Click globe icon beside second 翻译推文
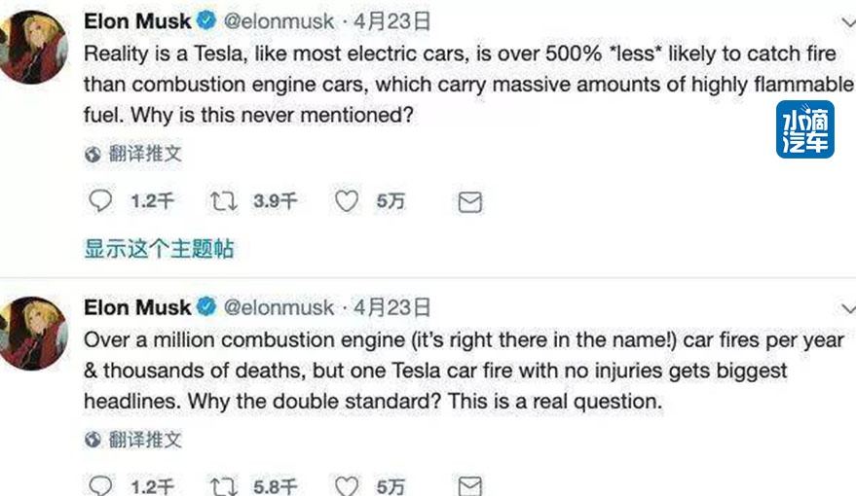Screen dimensions: 856x496 tap(93, 440)
